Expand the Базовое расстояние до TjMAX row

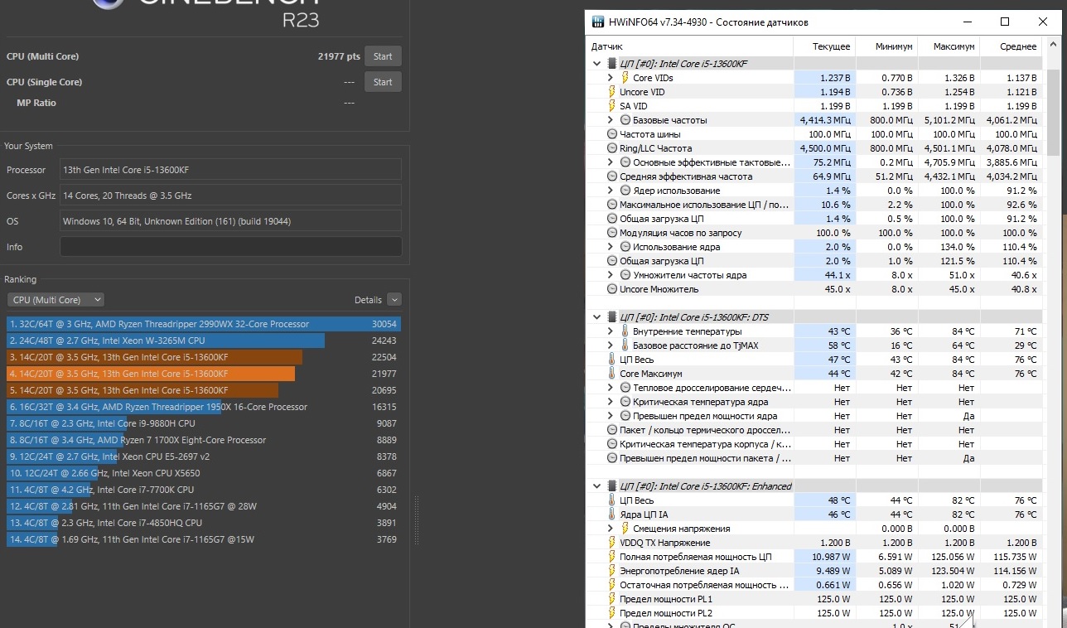pos(611,345)
